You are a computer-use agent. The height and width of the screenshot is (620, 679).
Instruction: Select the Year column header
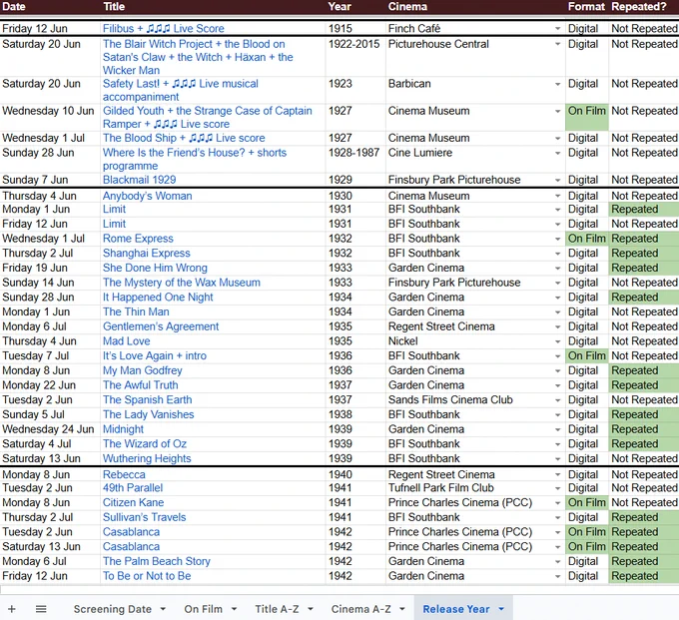[339, 7]
